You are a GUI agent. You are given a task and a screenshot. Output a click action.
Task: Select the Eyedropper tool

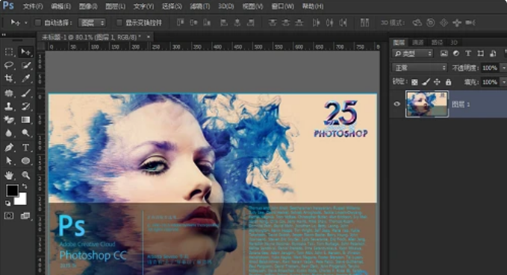tap(26, 78)
